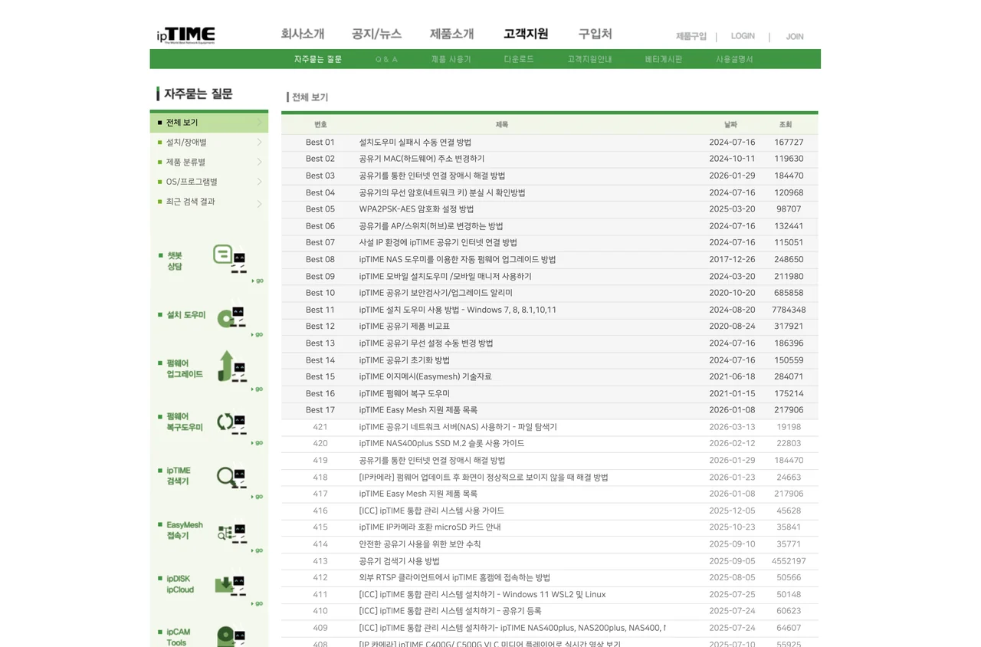Open '안전한 공유기 사용을 위한 보안 수칙' article
Screen dimensions: 981x647
(420, 544)
